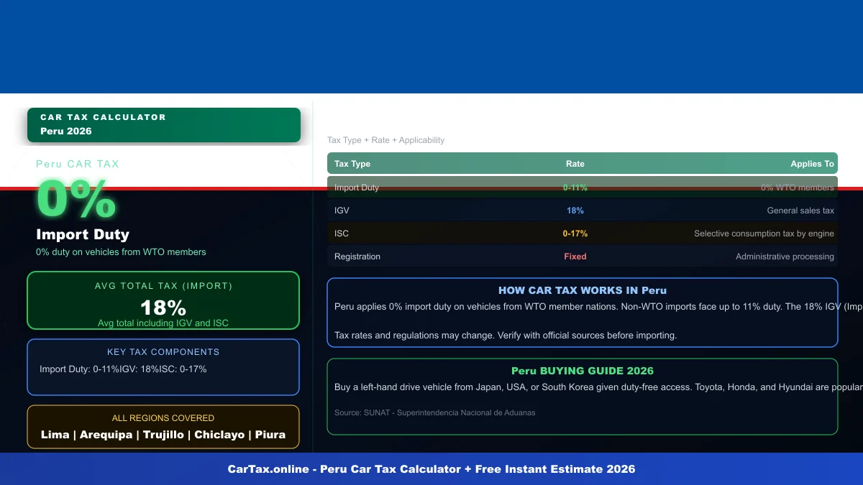Click the 'Source: SUNAT' attribution line
Viewport: 863px width, 485px height.
click(x=435, y=413)
